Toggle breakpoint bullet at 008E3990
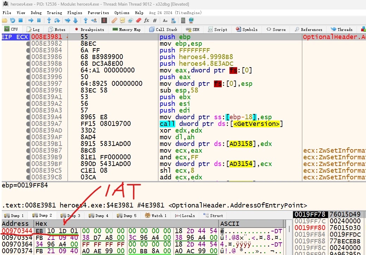366x255 pixels. pyautogui.click(x=28, y=70)
